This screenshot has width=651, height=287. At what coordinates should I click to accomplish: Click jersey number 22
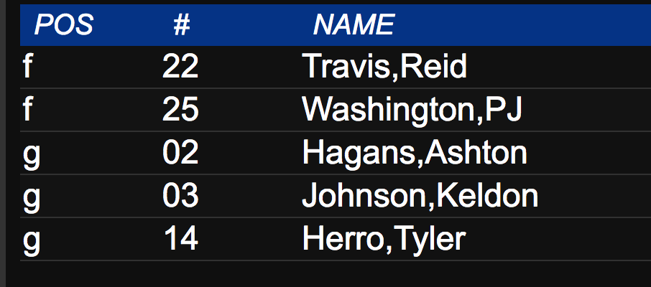point(180,66)
